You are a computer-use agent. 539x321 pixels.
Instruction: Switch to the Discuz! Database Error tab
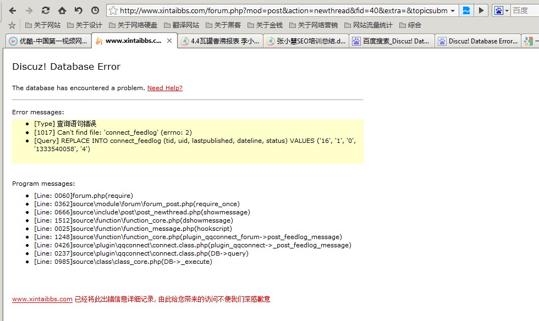coord(478,41)
